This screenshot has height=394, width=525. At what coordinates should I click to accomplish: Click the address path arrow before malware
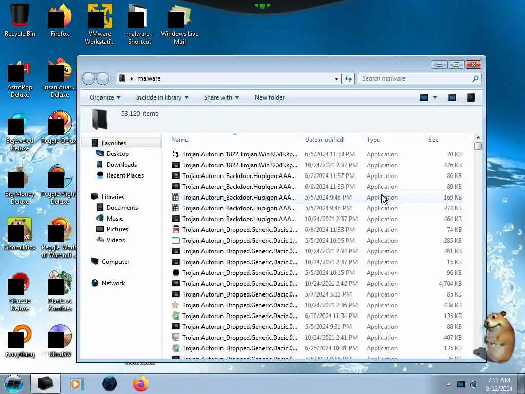click(132, 78)
